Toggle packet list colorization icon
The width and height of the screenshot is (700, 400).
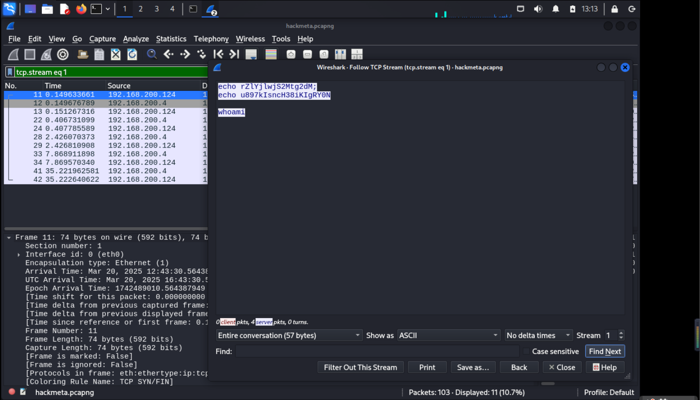(271, 54)
